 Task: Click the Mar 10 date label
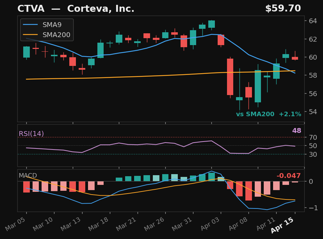point(43,224)
